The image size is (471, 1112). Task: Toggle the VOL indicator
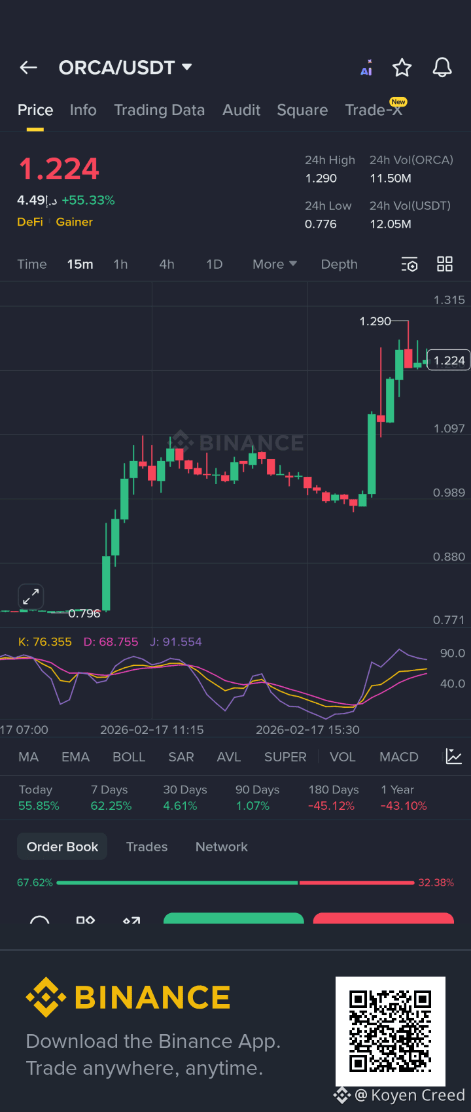tap(343, 757)
